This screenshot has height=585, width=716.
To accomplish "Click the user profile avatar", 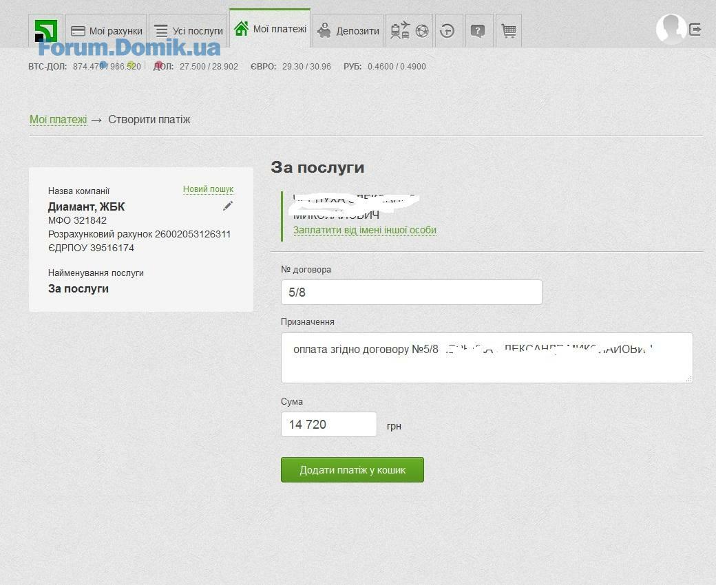I will 671,29.
